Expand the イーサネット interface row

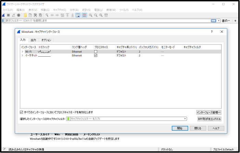pyautogui.click(x=22, y=55)
